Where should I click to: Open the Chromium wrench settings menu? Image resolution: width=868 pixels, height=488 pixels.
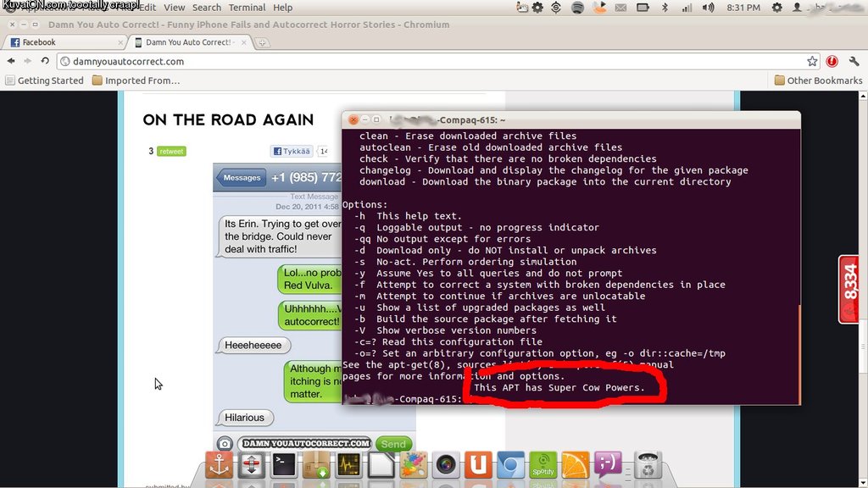point(852,61)
